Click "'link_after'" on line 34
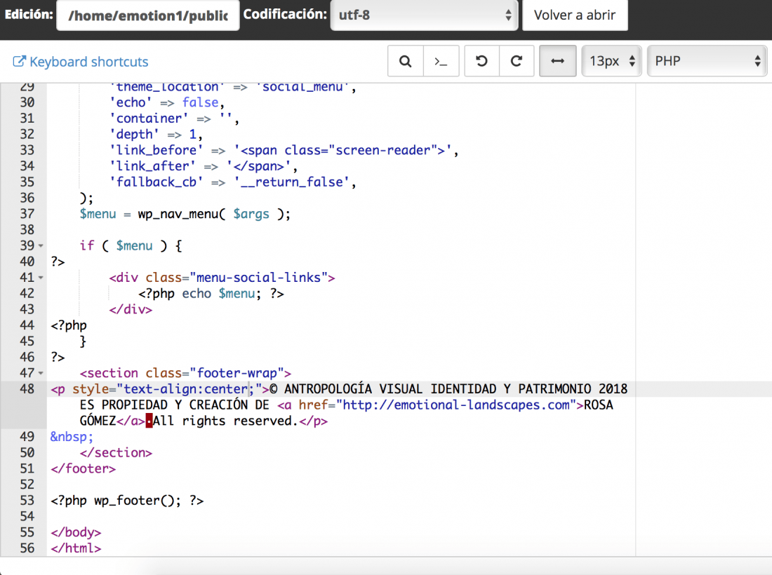Screen dimensions: 772x575 (x=152, y=166)
